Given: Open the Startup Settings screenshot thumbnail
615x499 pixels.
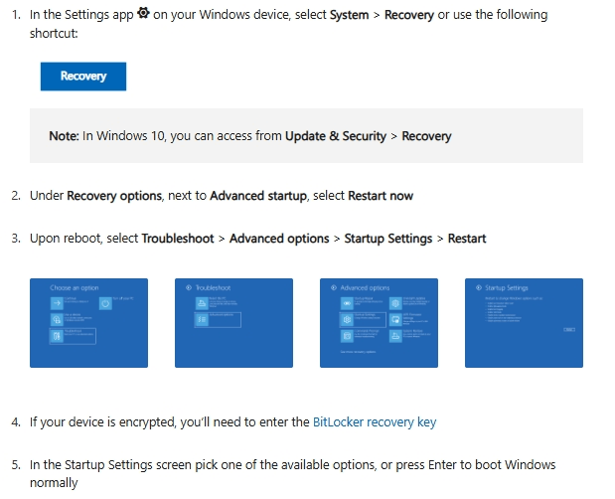Looking at the screenshot, I should click(x=524, y=323).
